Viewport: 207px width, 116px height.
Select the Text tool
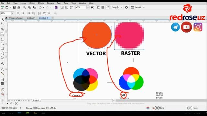click(2, 63)
